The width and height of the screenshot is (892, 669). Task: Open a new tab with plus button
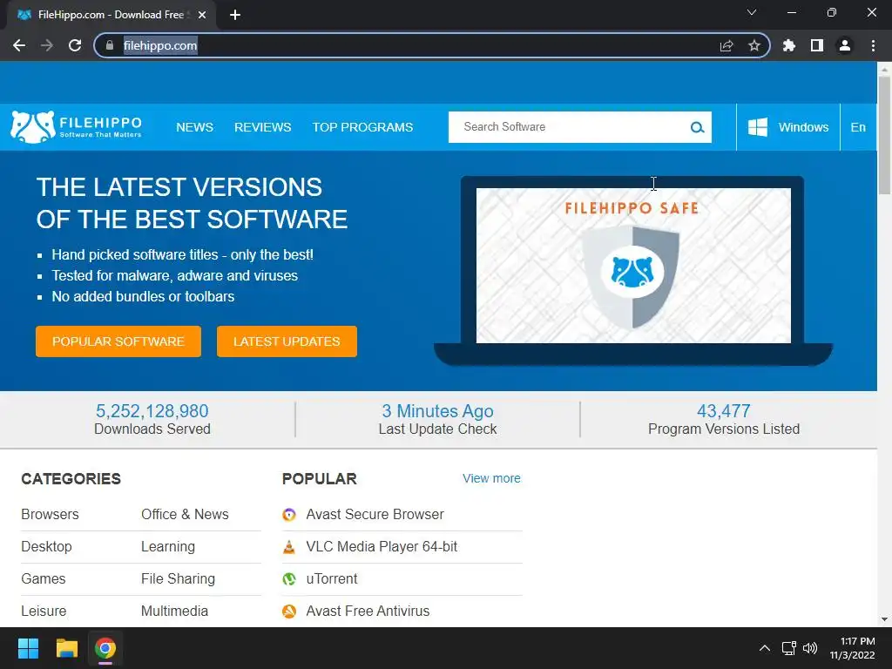point(235,15)
